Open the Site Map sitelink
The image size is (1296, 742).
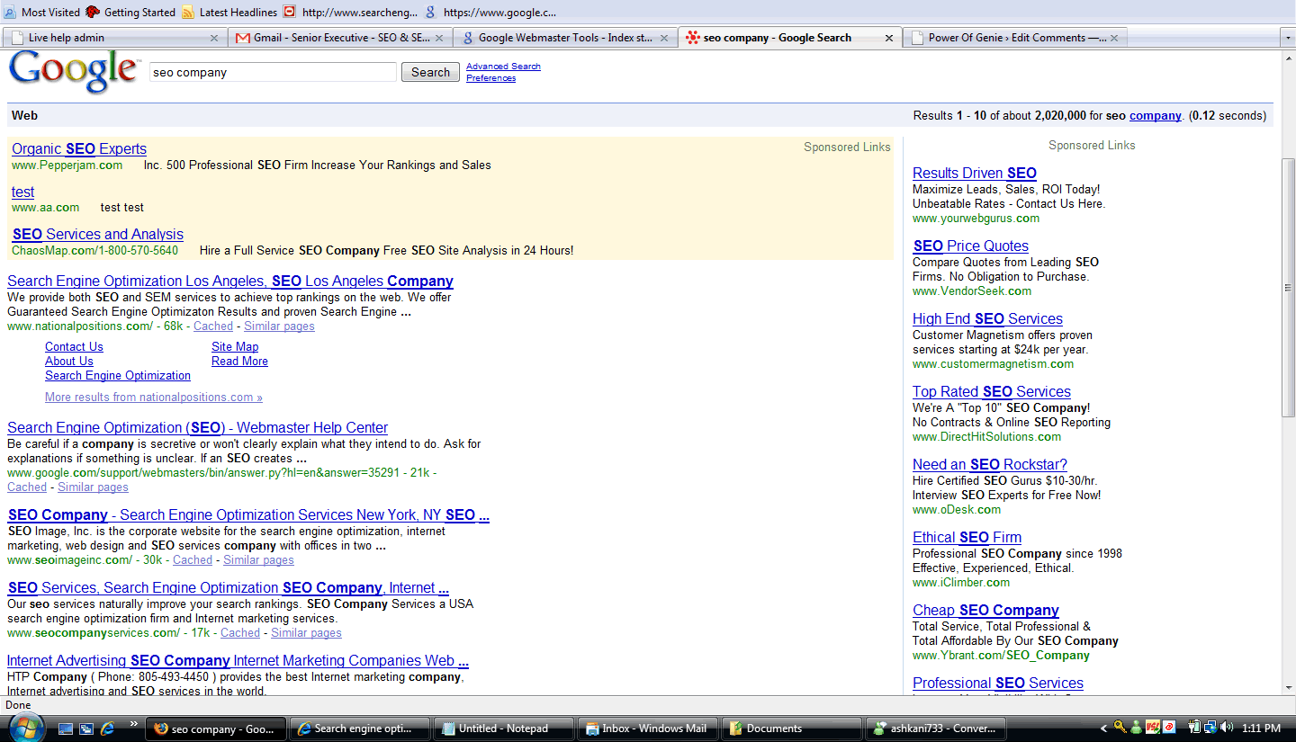[235, 347]
